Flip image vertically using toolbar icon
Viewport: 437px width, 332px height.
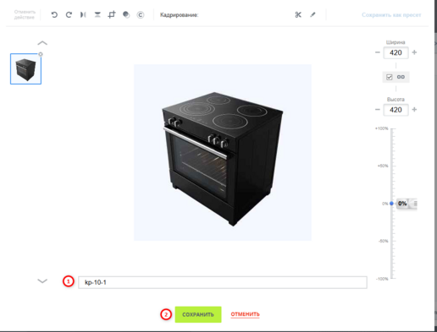click(97, 14)
